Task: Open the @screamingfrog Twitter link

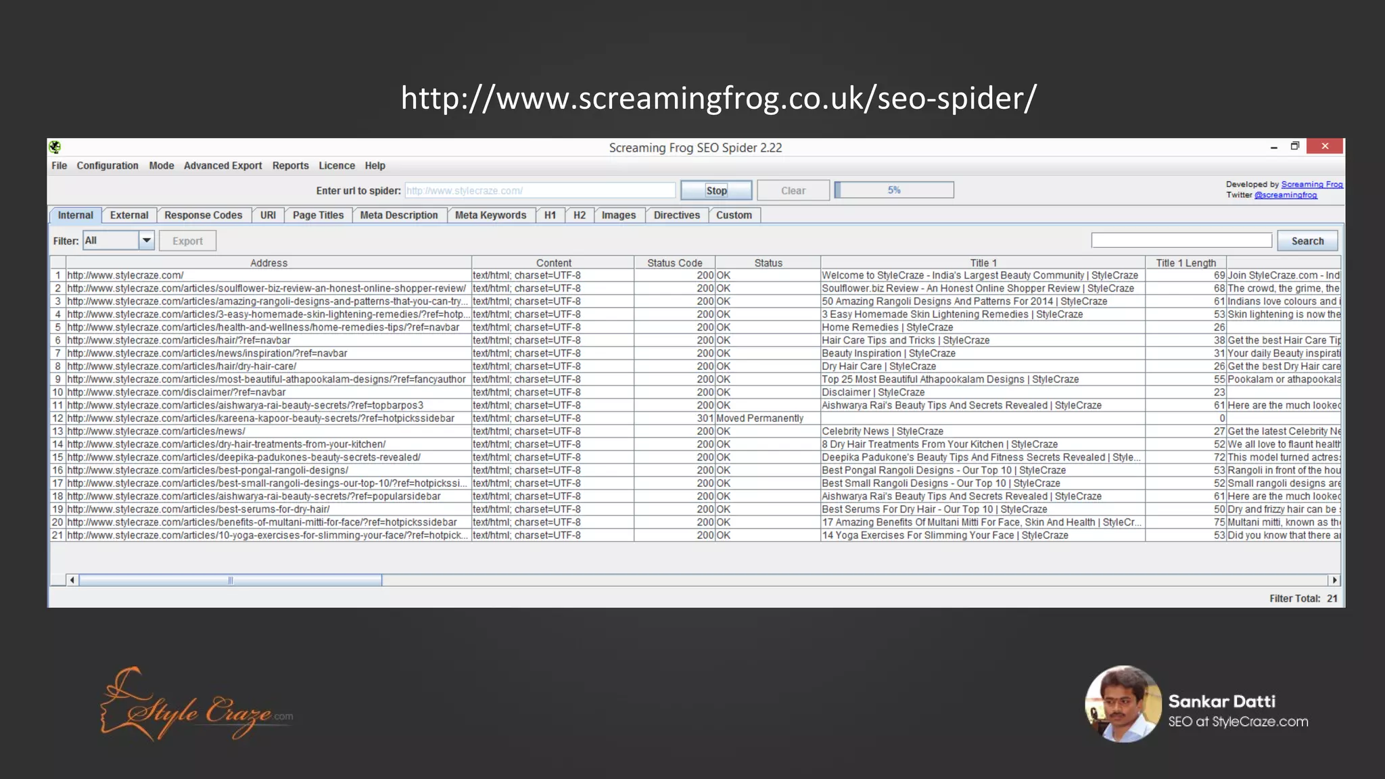Action: click(x=1286, y=195)
